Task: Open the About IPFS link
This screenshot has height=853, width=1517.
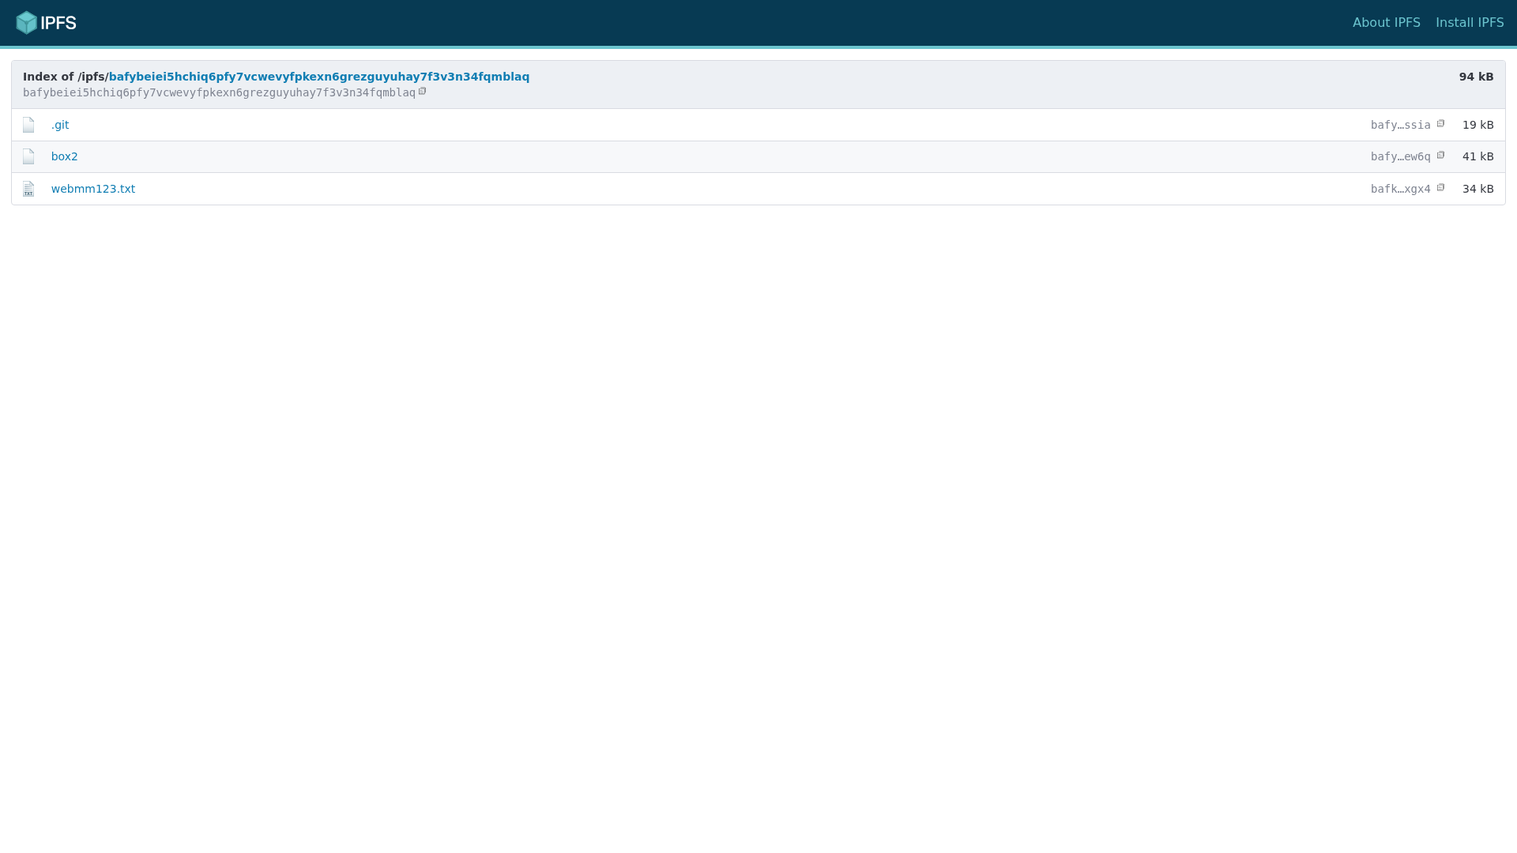Action: [1386, 23]
